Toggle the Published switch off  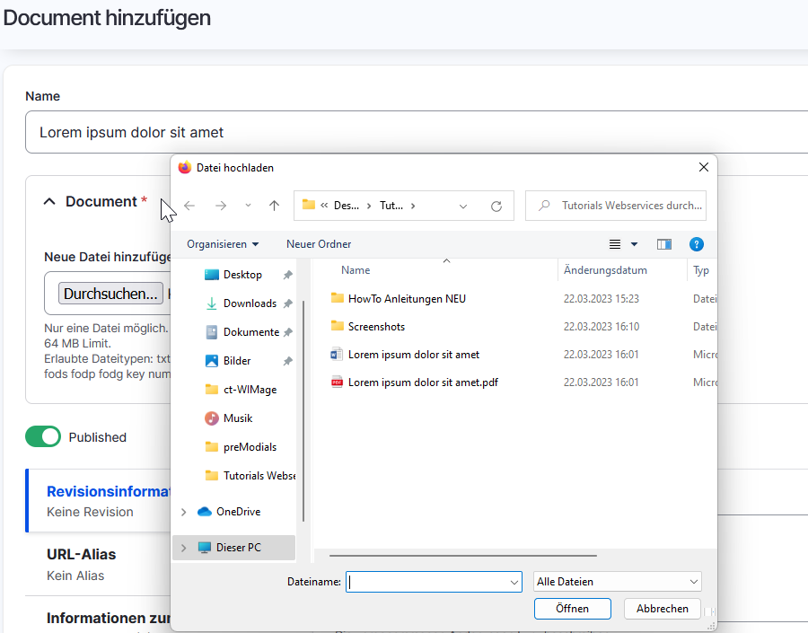pyautogui.click(x=43, y=436)
